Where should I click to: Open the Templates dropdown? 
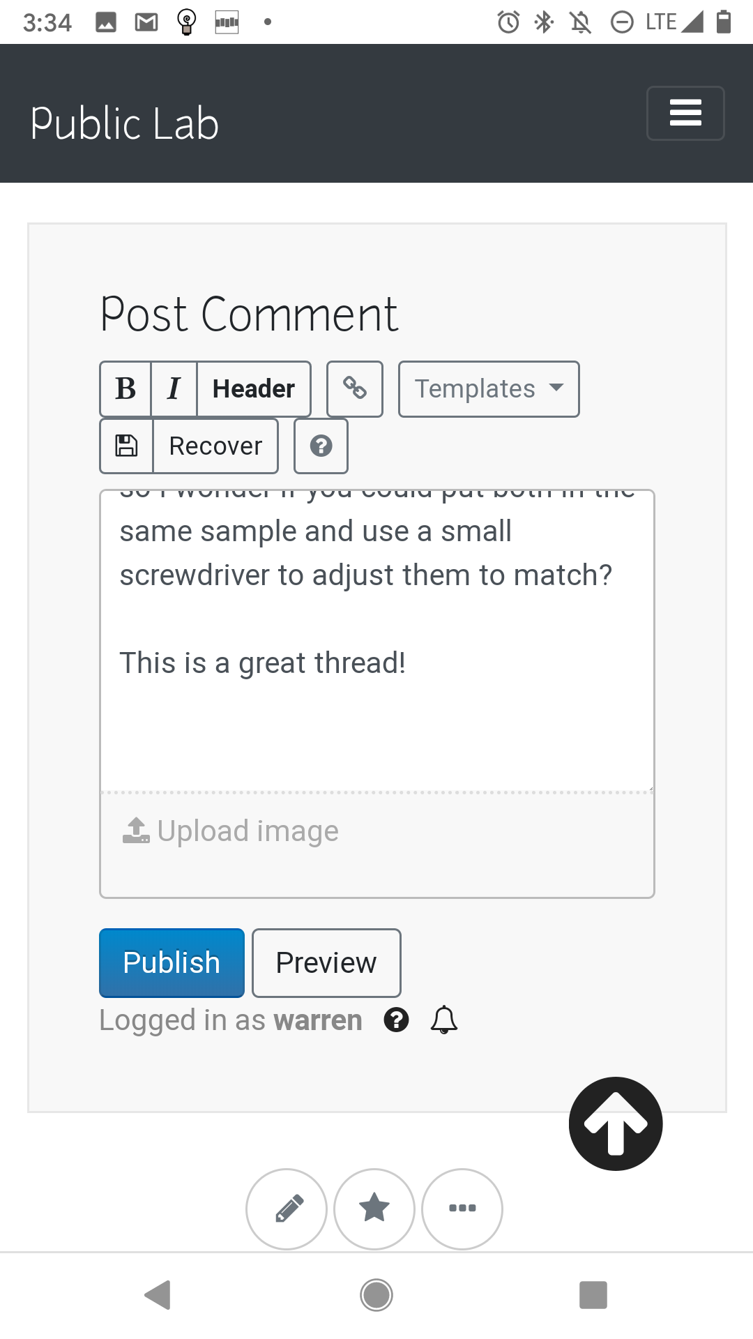coord(488,388)
